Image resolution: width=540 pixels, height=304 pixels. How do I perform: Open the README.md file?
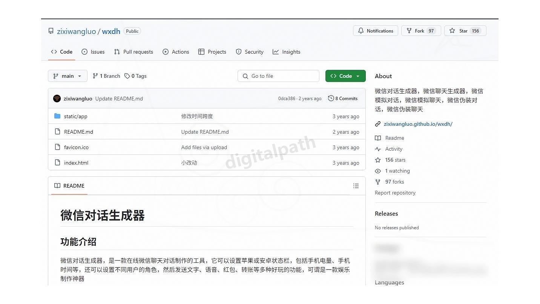[x=78, y=132]
